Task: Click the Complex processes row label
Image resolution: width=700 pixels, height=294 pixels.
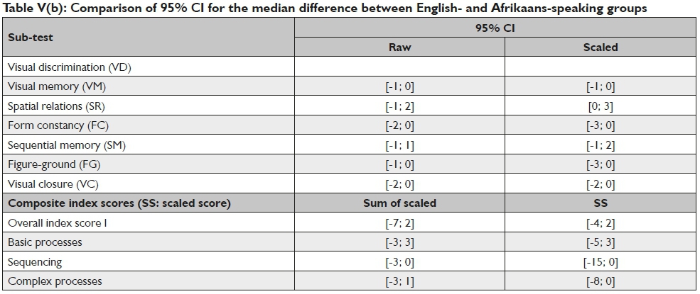Action: click(55, 281)
